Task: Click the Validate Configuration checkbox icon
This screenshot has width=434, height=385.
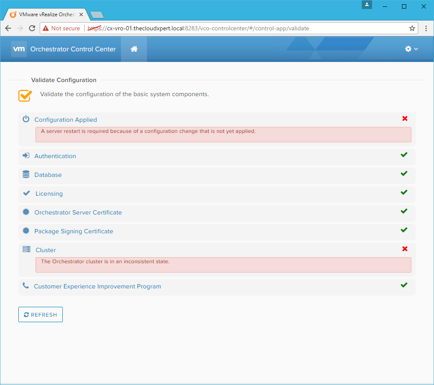Action: point(25,95)
